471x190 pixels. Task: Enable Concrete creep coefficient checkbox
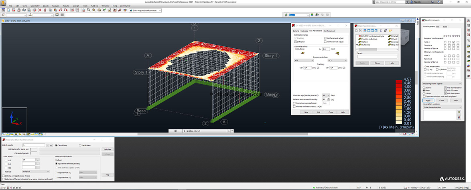pyautogui.click(x=294, y=103)
